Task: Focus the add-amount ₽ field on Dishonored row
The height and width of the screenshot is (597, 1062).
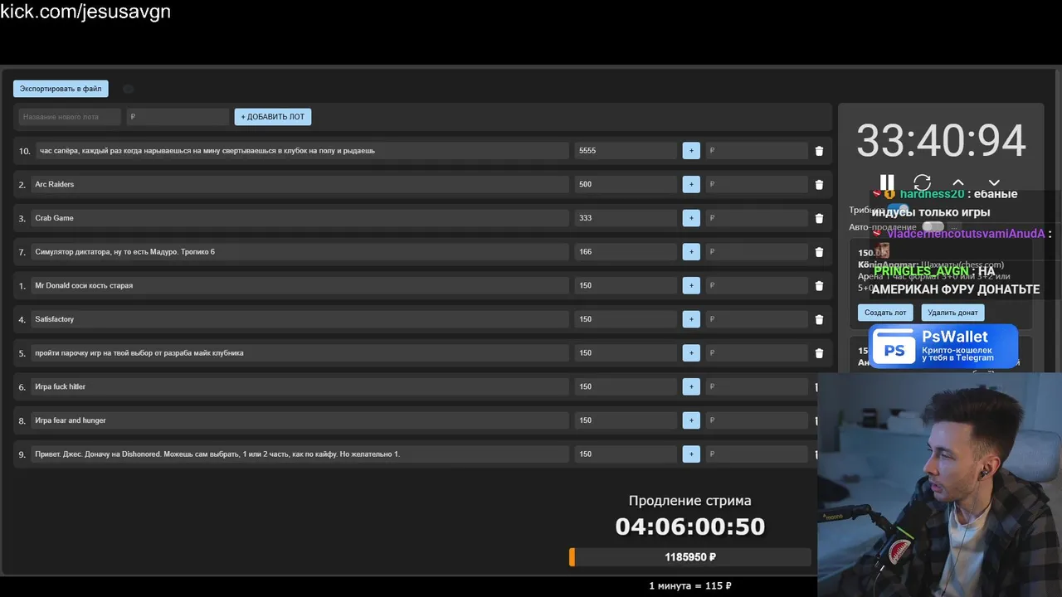Action: pos(757,454)
